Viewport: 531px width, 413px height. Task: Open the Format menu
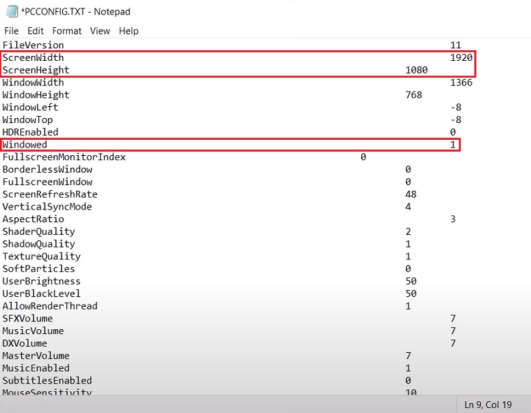pyautogui.click(x=67, y=31)
